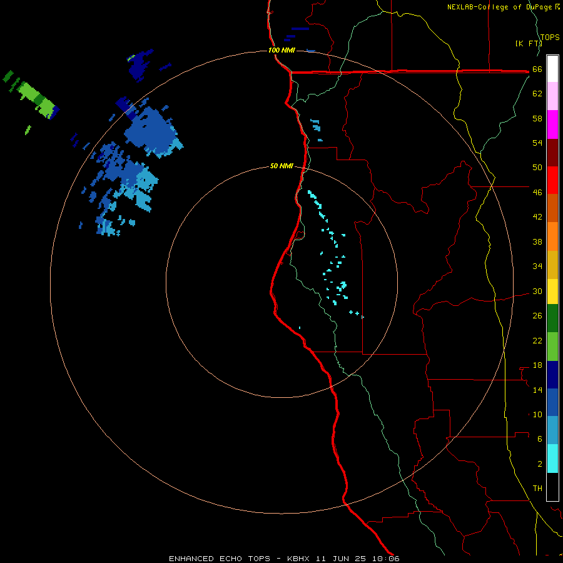Click the light green 26 kft legend swatch

pyautogui.click(x=552, y=347)
